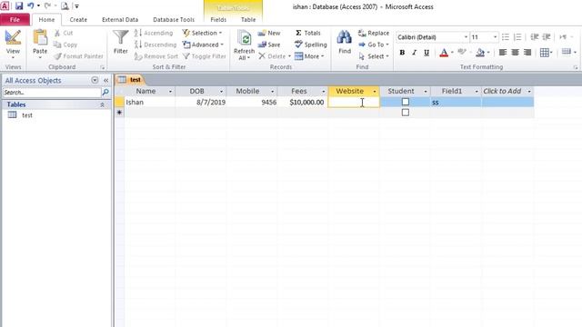This screenshot has width=582, height=327.
Task: Click the Replace icon
Action: 362,33
